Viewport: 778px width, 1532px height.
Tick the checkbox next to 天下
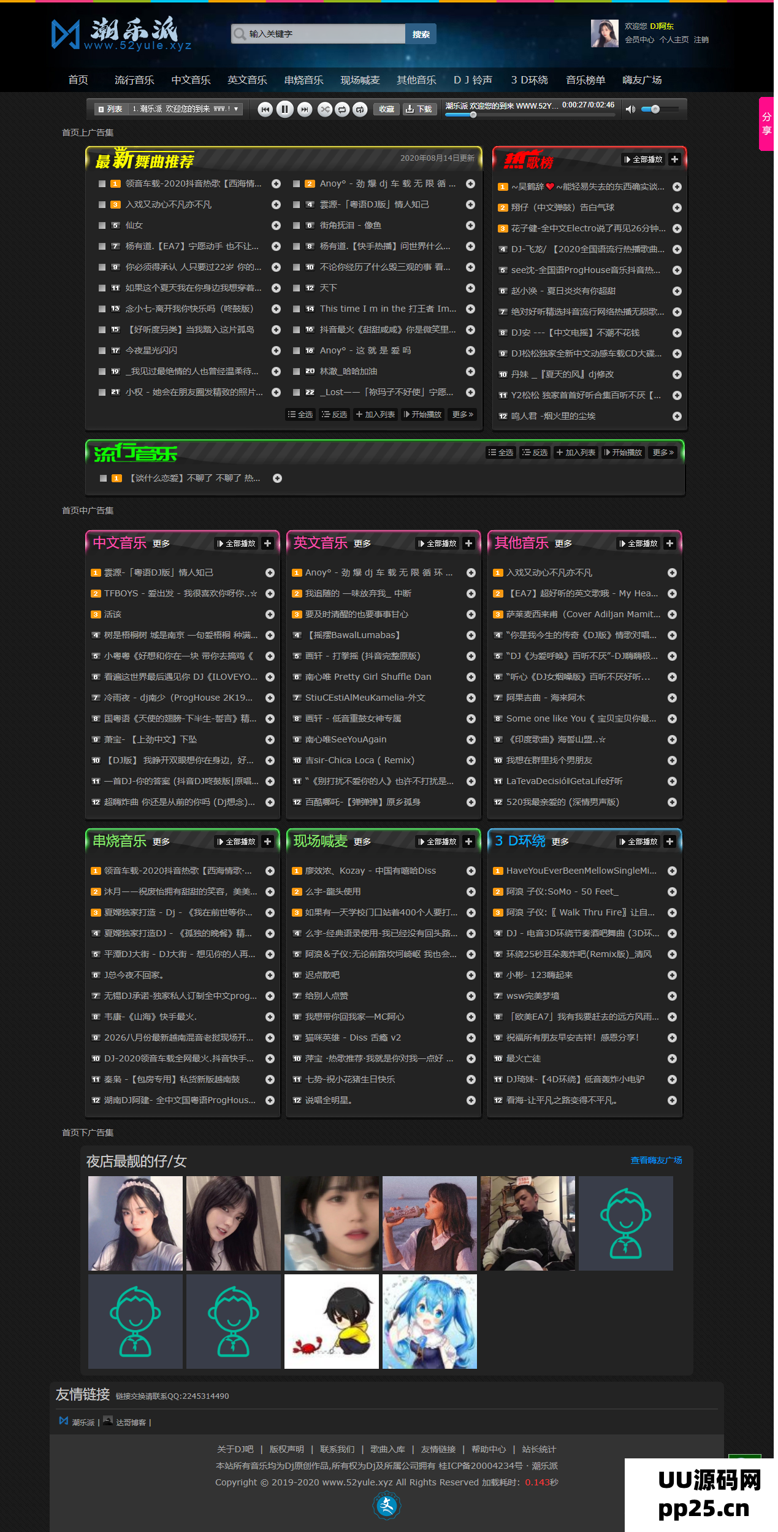click(297, 288)
